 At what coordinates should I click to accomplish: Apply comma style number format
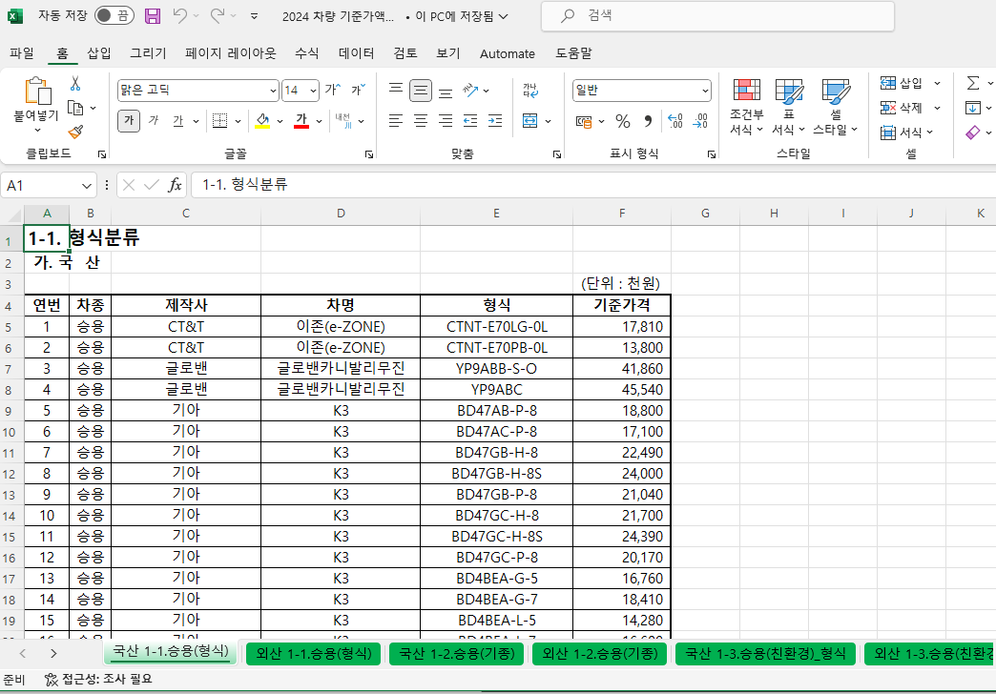(x=648, y=121)
